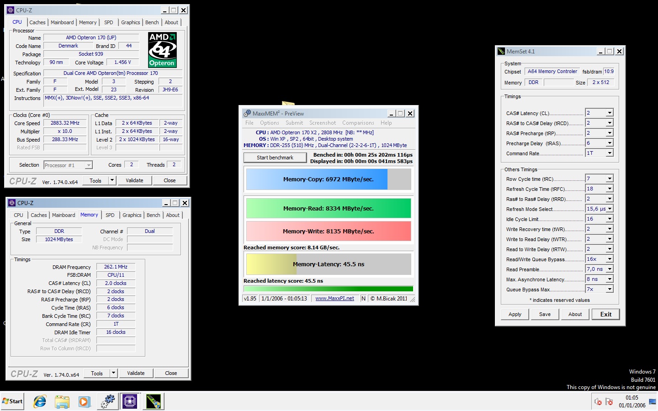Expand RAS# Precharge (tRP) dropdown in MemSet

(x=609, y=133)
